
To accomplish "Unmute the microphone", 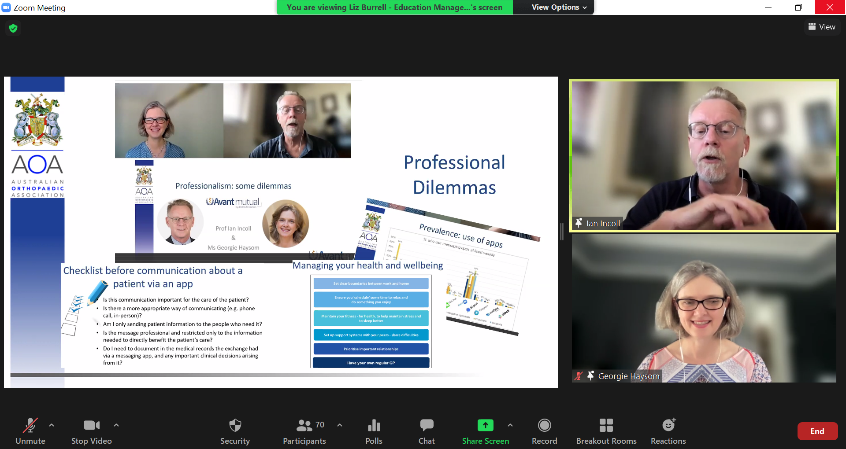I will 30,431.
